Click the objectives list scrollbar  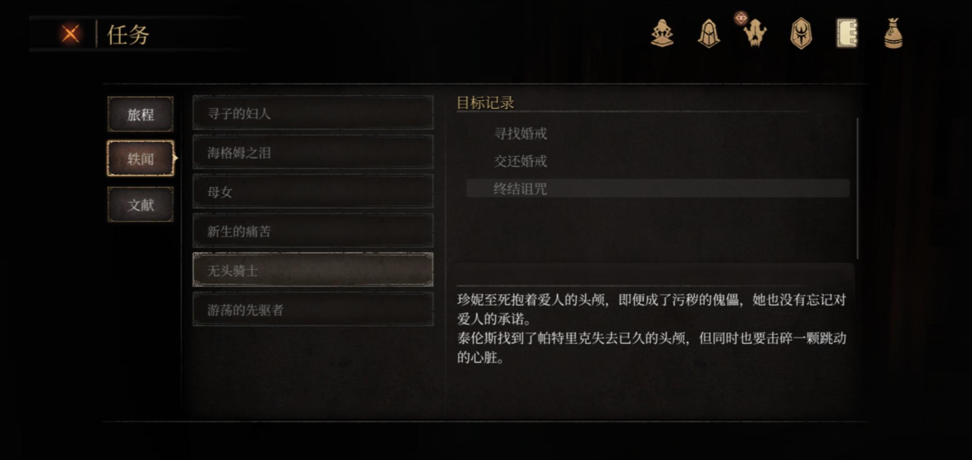point(857,188)
